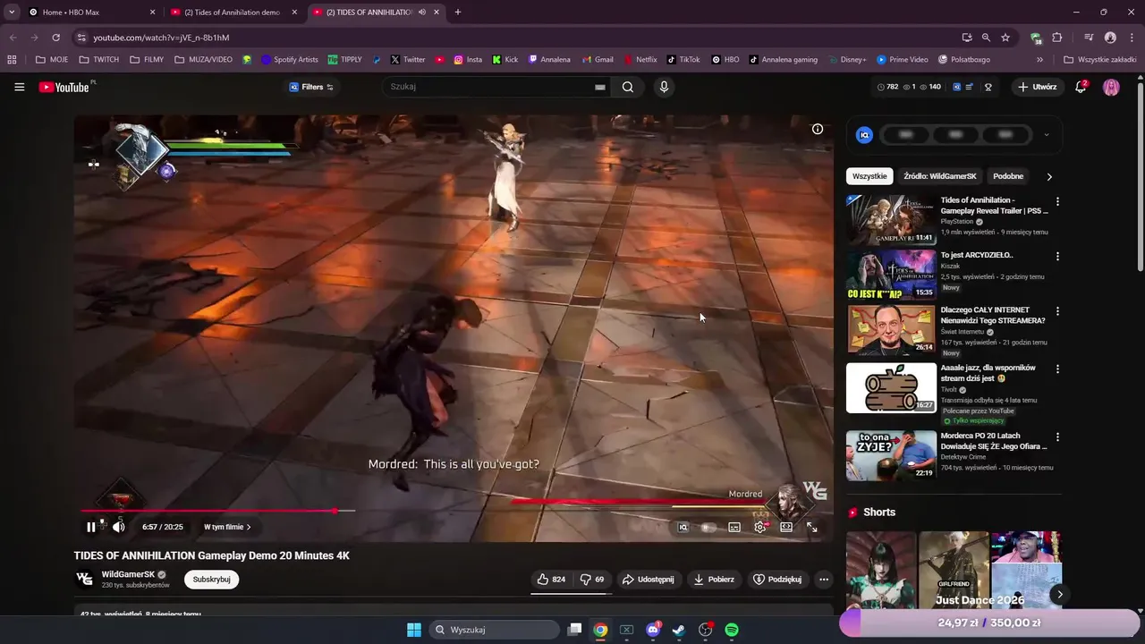Toggle autoplay switch in player
This screenshot has width=1145, height=644.
[x=708, y=527]
